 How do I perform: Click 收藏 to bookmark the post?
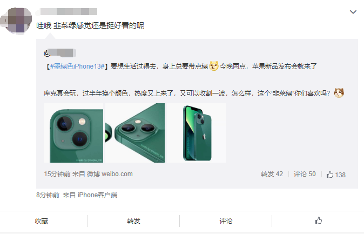coord(42,220)
